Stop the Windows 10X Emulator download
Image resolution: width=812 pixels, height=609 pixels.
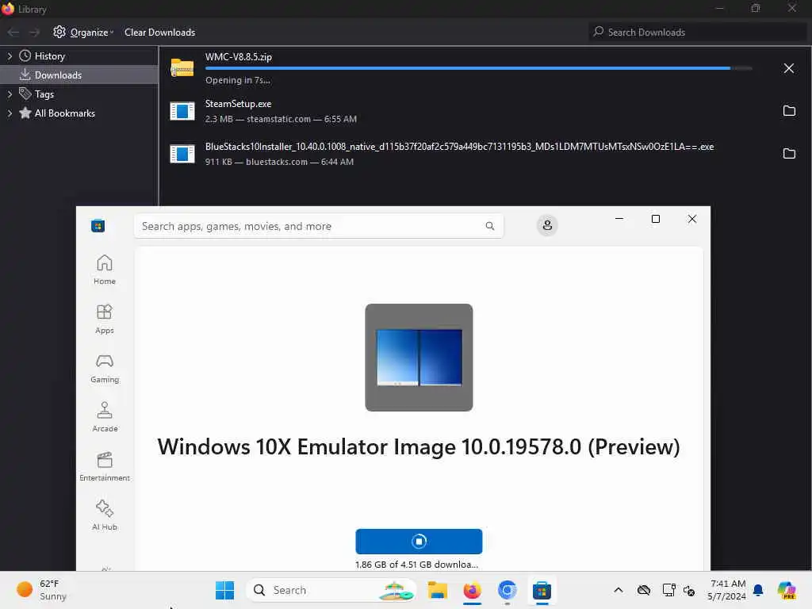419,541
